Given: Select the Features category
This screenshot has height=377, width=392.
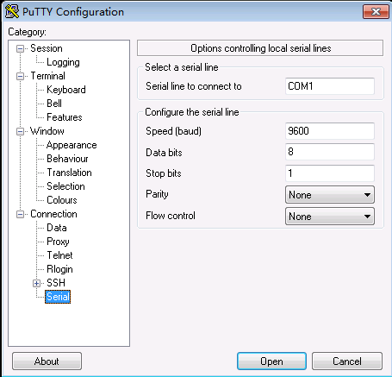Looking at the screenshot, I should (x=65, y=117).
